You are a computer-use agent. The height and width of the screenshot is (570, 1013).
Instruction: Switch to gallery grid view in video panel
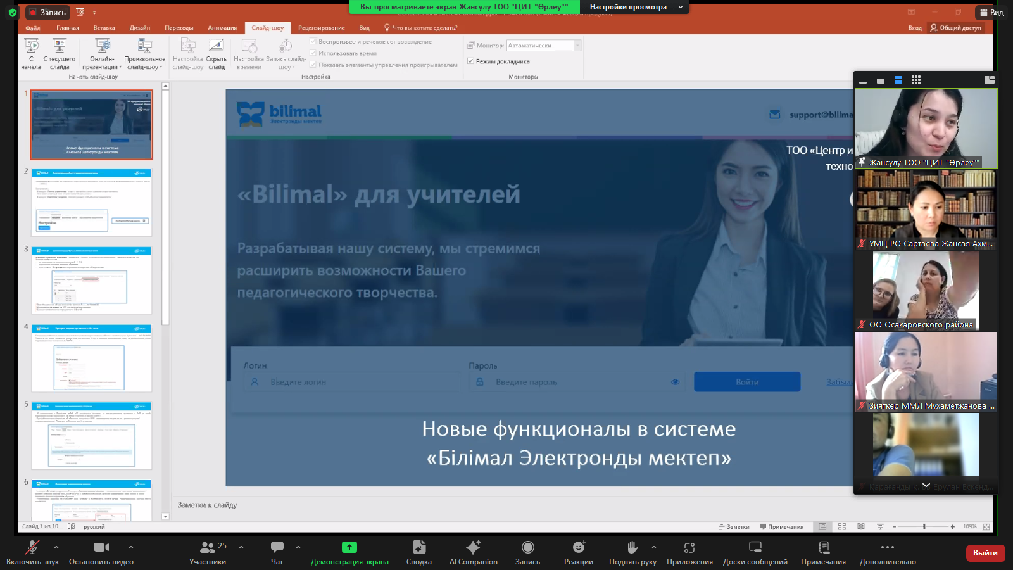[915, 80]
